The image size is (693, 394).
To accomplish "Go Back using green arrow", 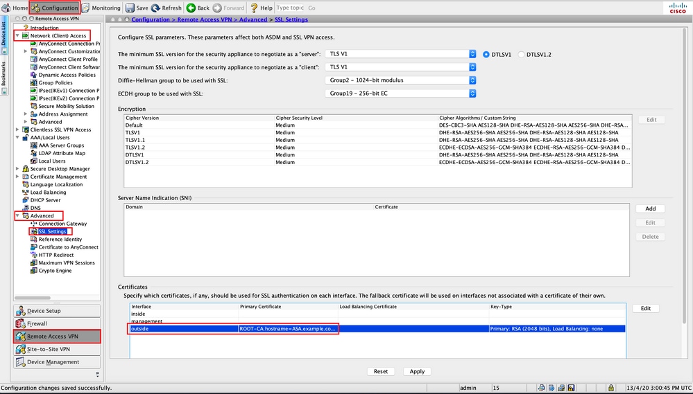I will pos(198,8).
